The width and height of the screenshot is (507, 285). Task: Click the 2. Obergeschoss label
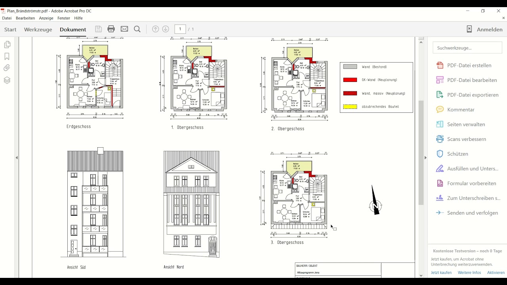[x=288, y=129]
